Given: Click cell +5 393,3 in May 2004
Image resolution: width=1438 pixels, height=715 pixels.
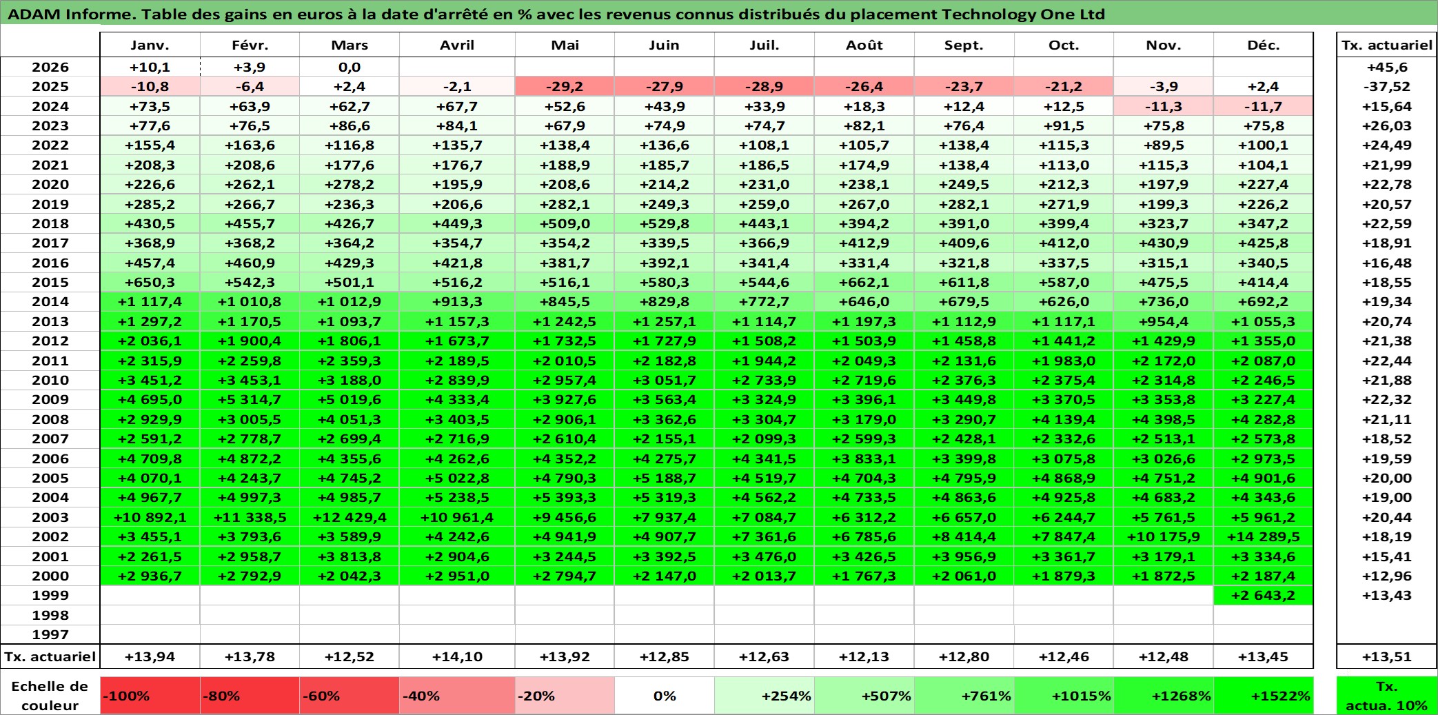Looking at the screenshot, I should click(565, 497).
